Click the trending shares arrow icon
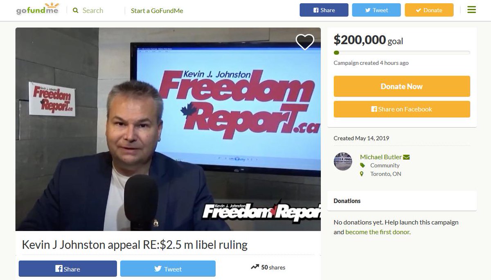 (255, 267)
